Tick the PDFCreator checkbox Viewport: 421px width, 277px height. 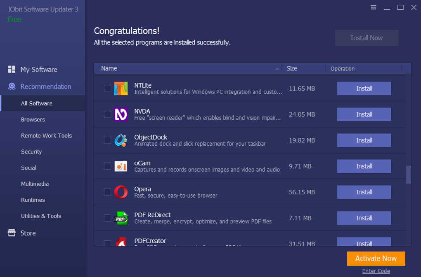click(x=107, y=243)
